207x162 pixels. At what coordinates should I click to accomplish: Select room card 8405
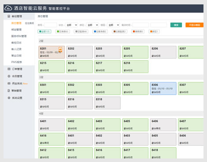pyautogui.click(x=163, y=139)
